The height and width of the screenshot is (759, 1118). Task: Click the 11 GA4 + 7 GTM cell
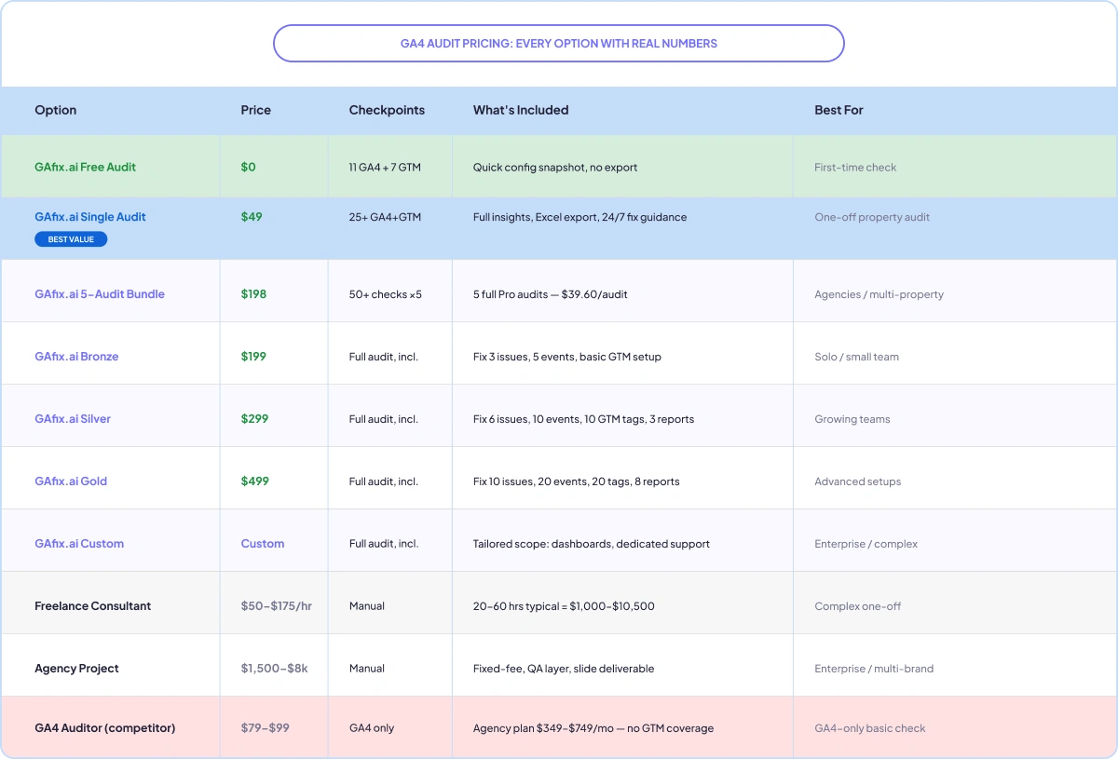[387, 168]
